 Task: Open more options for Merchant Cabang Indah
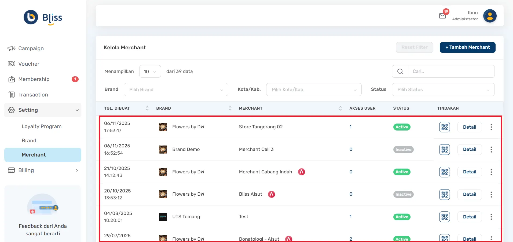click(491, 172)
